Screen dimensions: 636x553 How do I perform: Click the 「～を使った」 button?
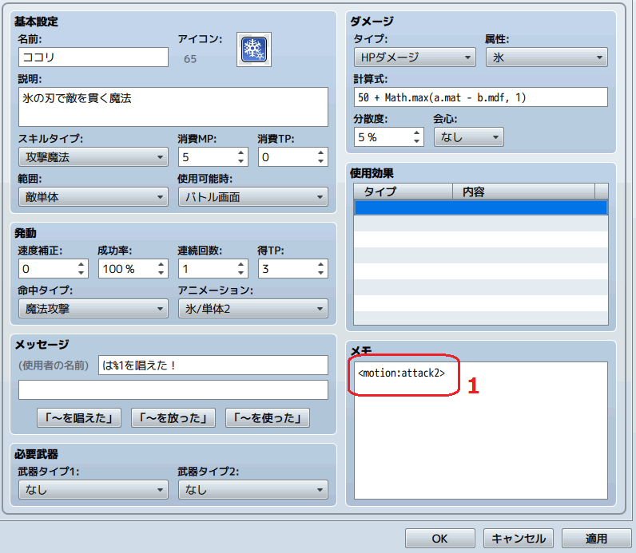coord(268,417)
